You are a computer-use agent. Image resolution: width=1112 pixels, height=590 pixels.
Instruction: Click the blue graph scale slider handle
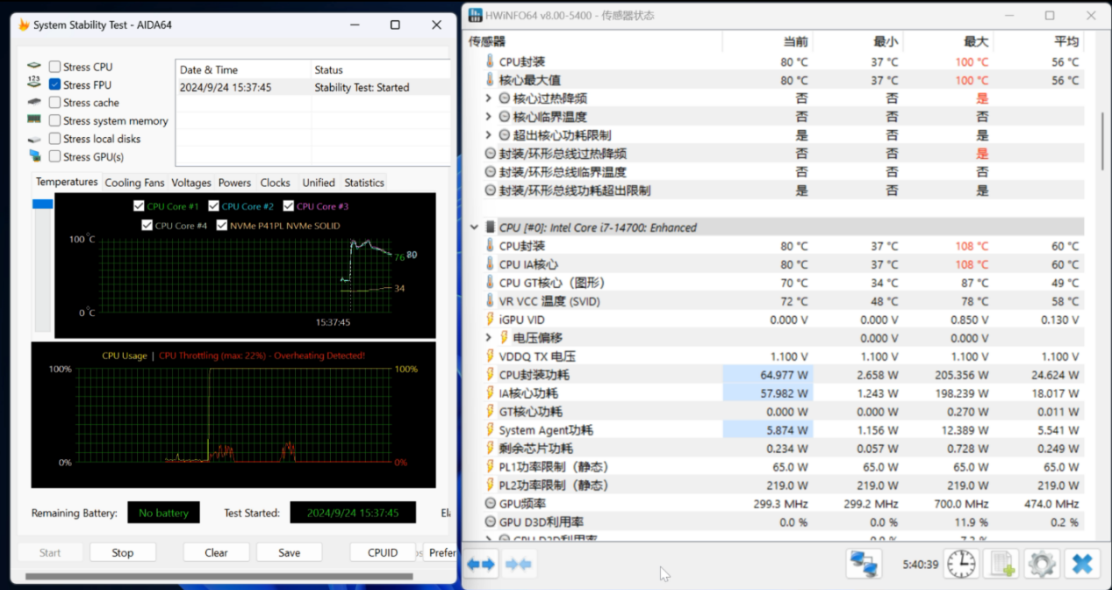[x=42, y=205]
